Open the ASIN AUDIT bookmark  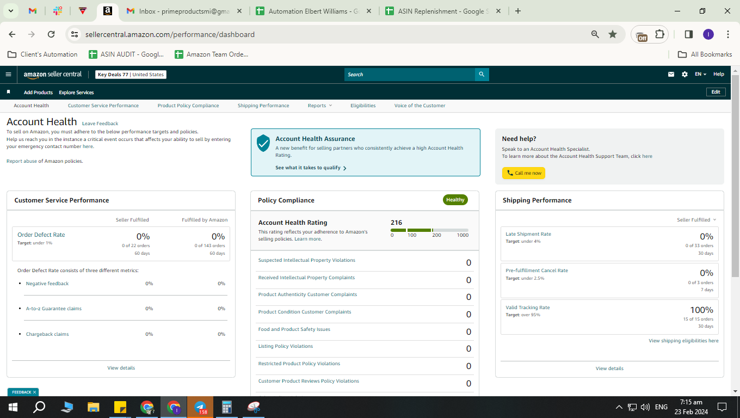coord(126,54)
